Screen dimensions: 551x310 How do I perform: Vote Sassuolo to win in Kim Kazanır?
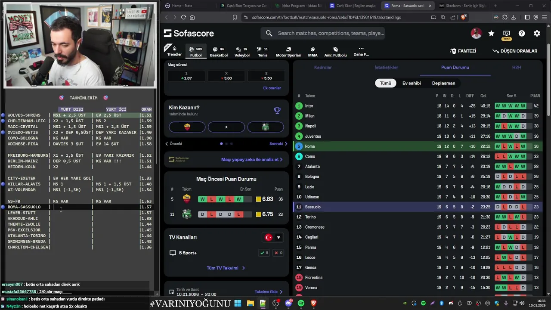click(x=265, y=127)
